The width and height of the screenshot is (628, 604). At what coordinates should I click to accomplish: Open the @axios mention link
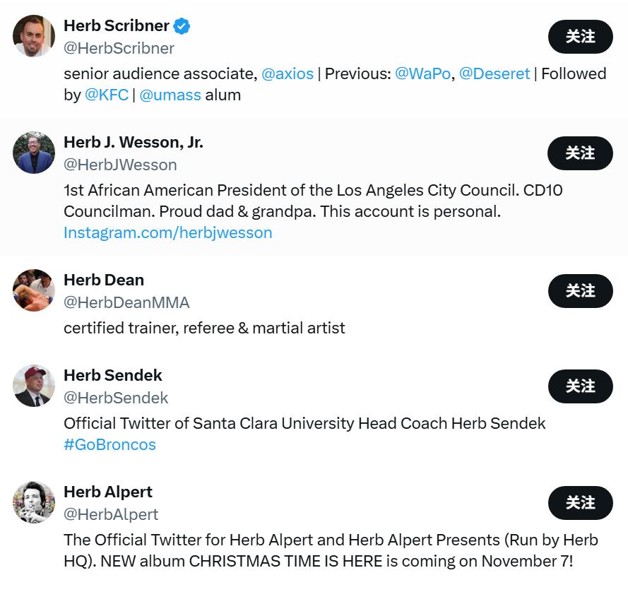(288, 73)
